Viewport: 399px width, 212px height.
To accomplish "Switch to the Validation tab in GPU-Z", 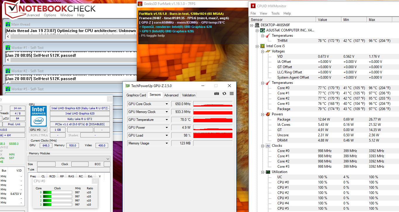I will pos(189,95).
